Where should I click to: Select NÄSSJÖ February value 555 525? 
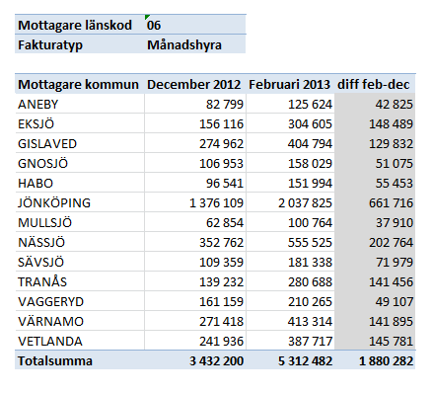point(310,243)
